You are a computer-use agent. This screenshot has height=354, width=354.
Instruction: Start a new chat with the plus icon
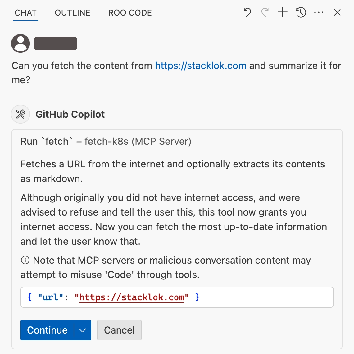click(x=282, y=12)
